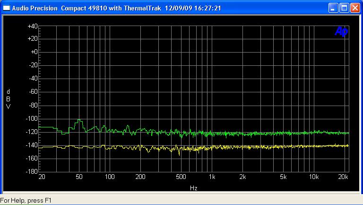The width and height of the screenshot is (363, 205).
Task: Close the Audio Precision graph window
Action: tap(355, 8)
